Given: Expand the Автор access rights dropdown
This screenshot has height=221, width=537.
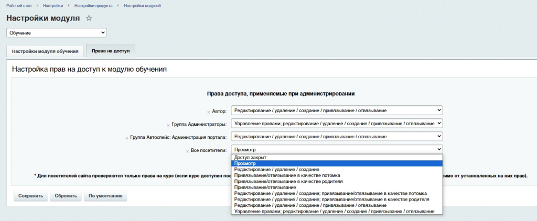Looking at the screenshot, I should (x=337, y=110).
